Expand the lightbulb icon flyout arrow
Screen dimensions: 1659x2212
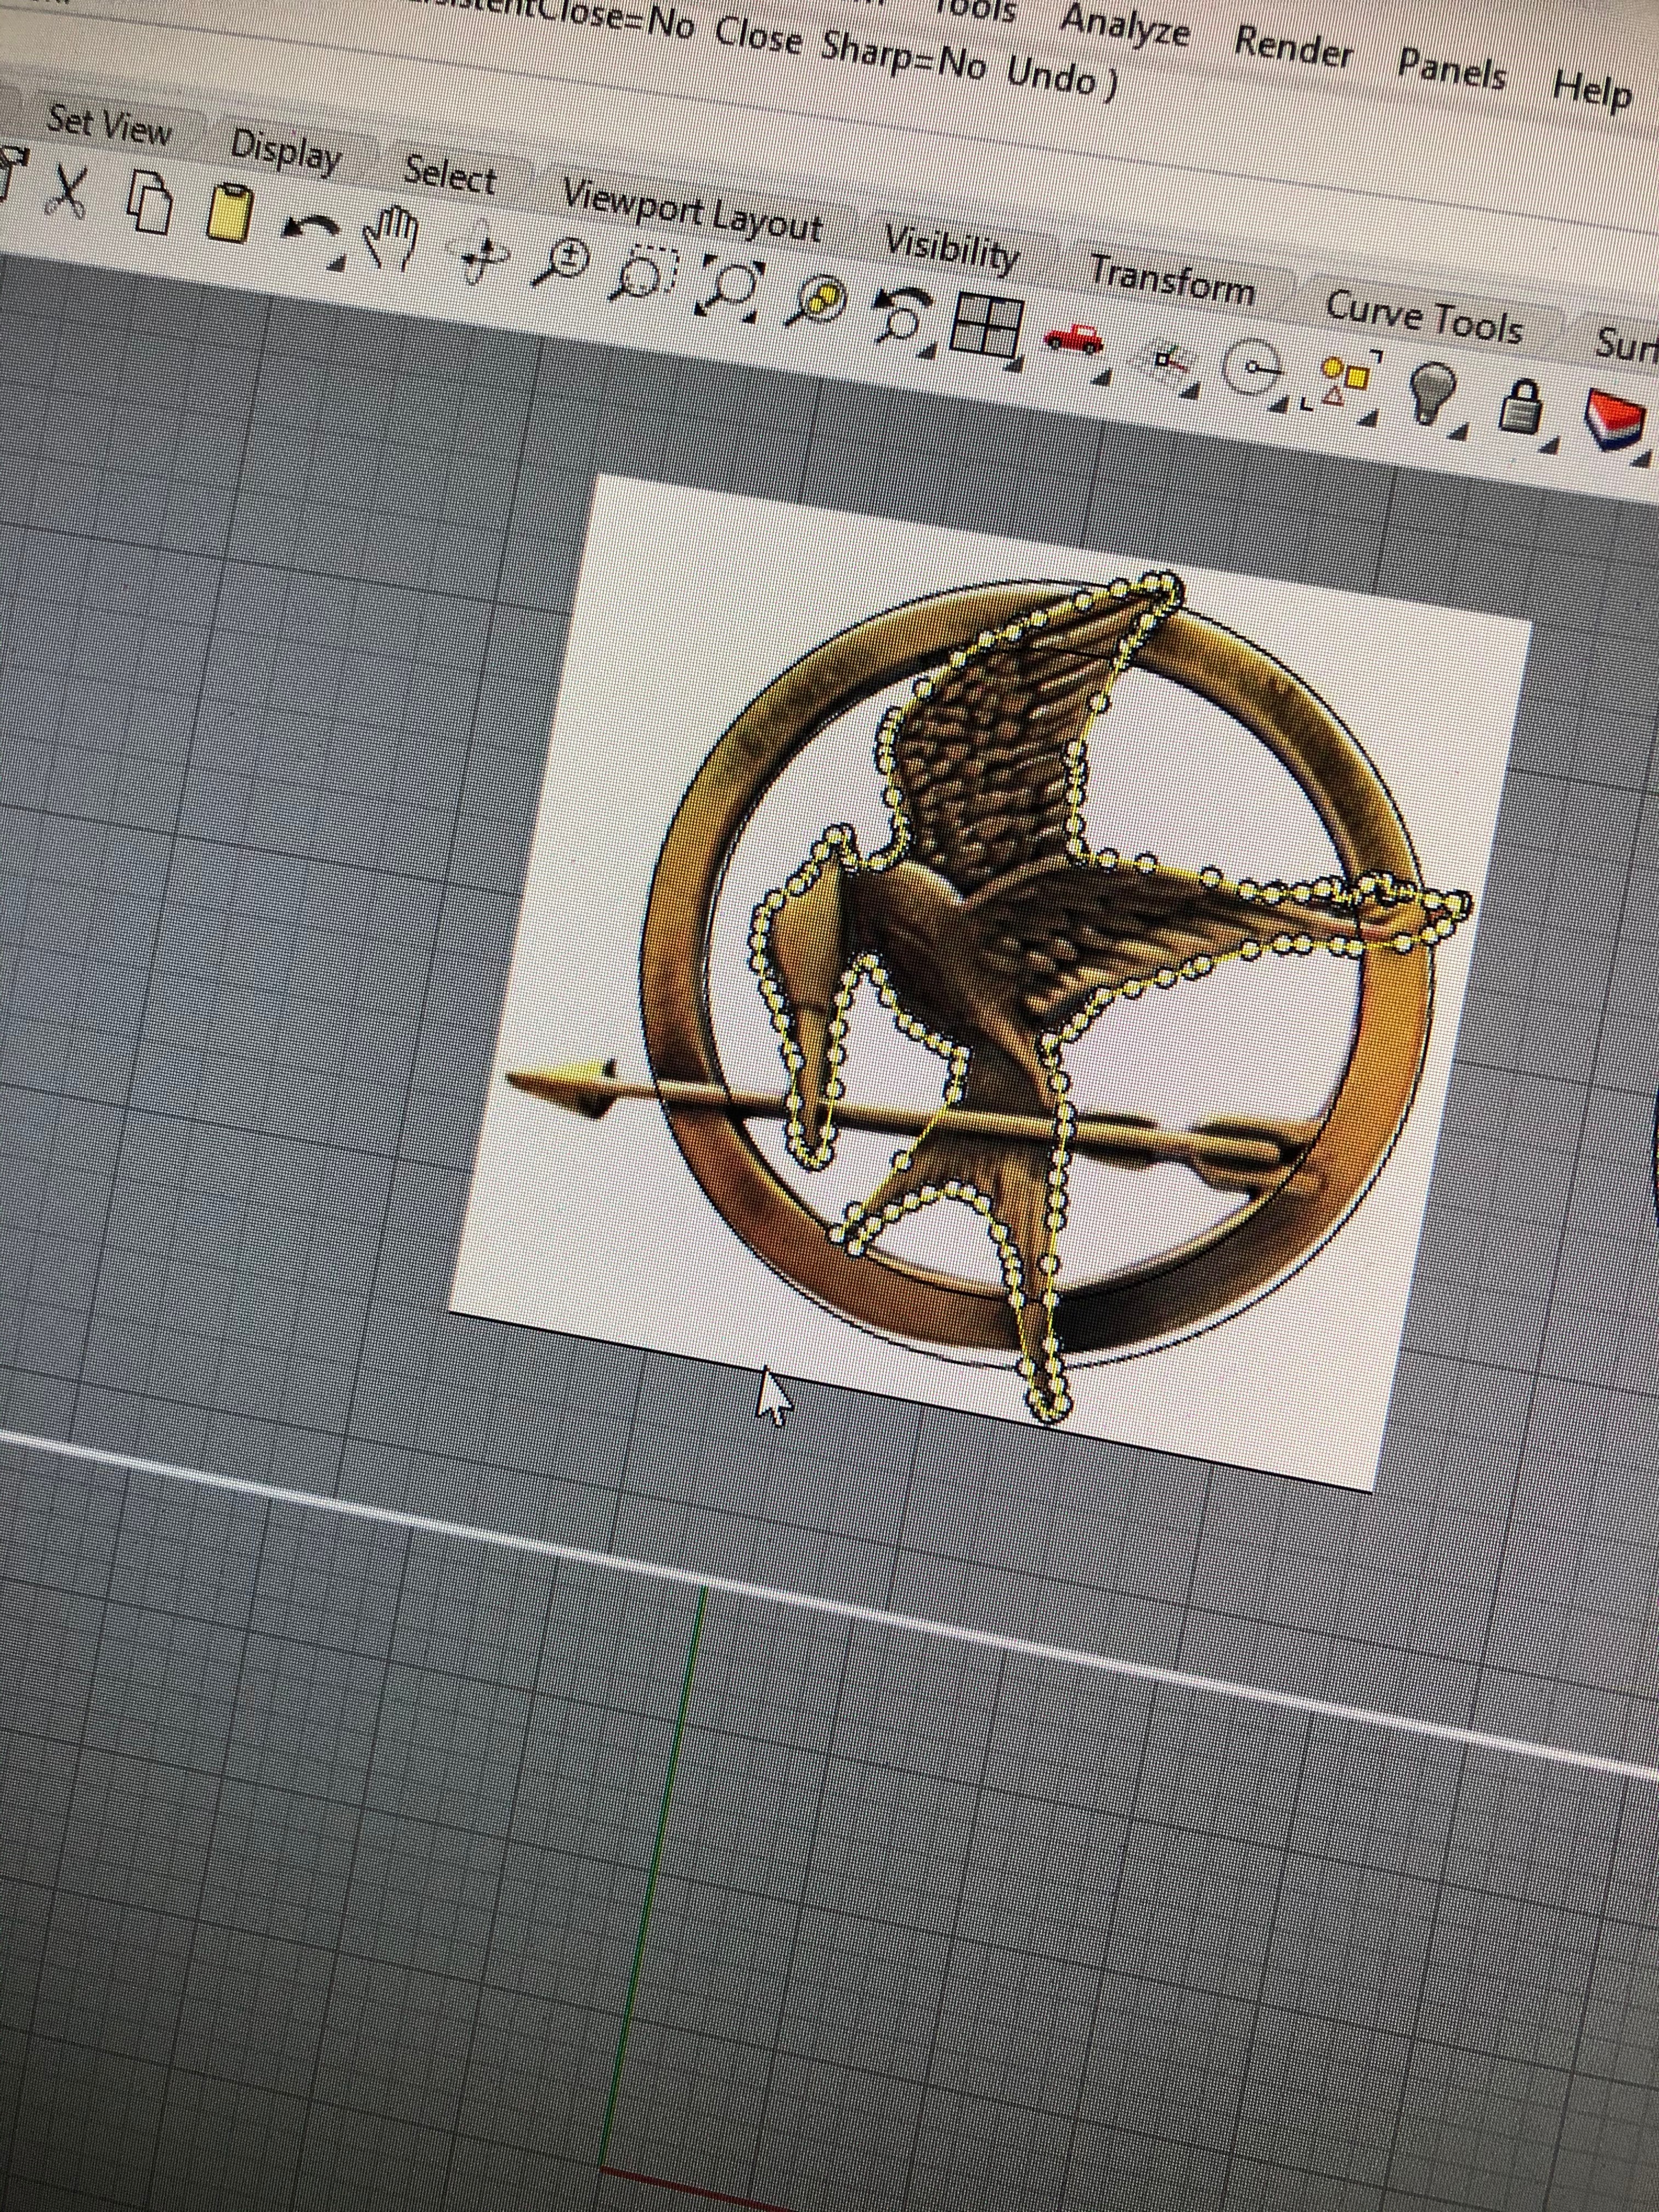coord(1460,430)
